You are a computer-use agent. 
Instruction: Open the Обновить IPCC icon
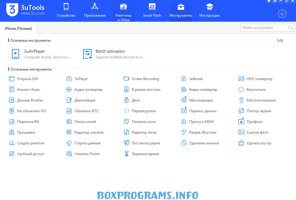(x=69, y=111)
